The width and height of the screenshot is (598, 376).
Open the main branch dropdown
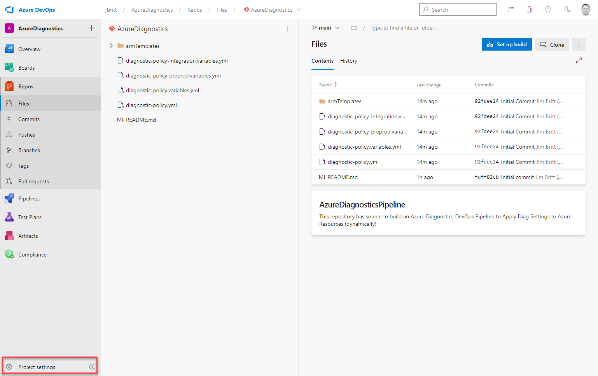(x=326, y=28)
